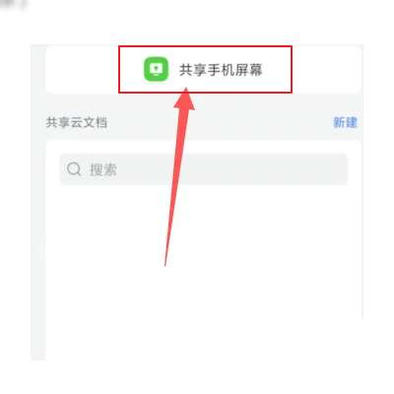Click the 搜索 placeholder text
This screenshot has width=394, height=394.
tap(103, 169)
